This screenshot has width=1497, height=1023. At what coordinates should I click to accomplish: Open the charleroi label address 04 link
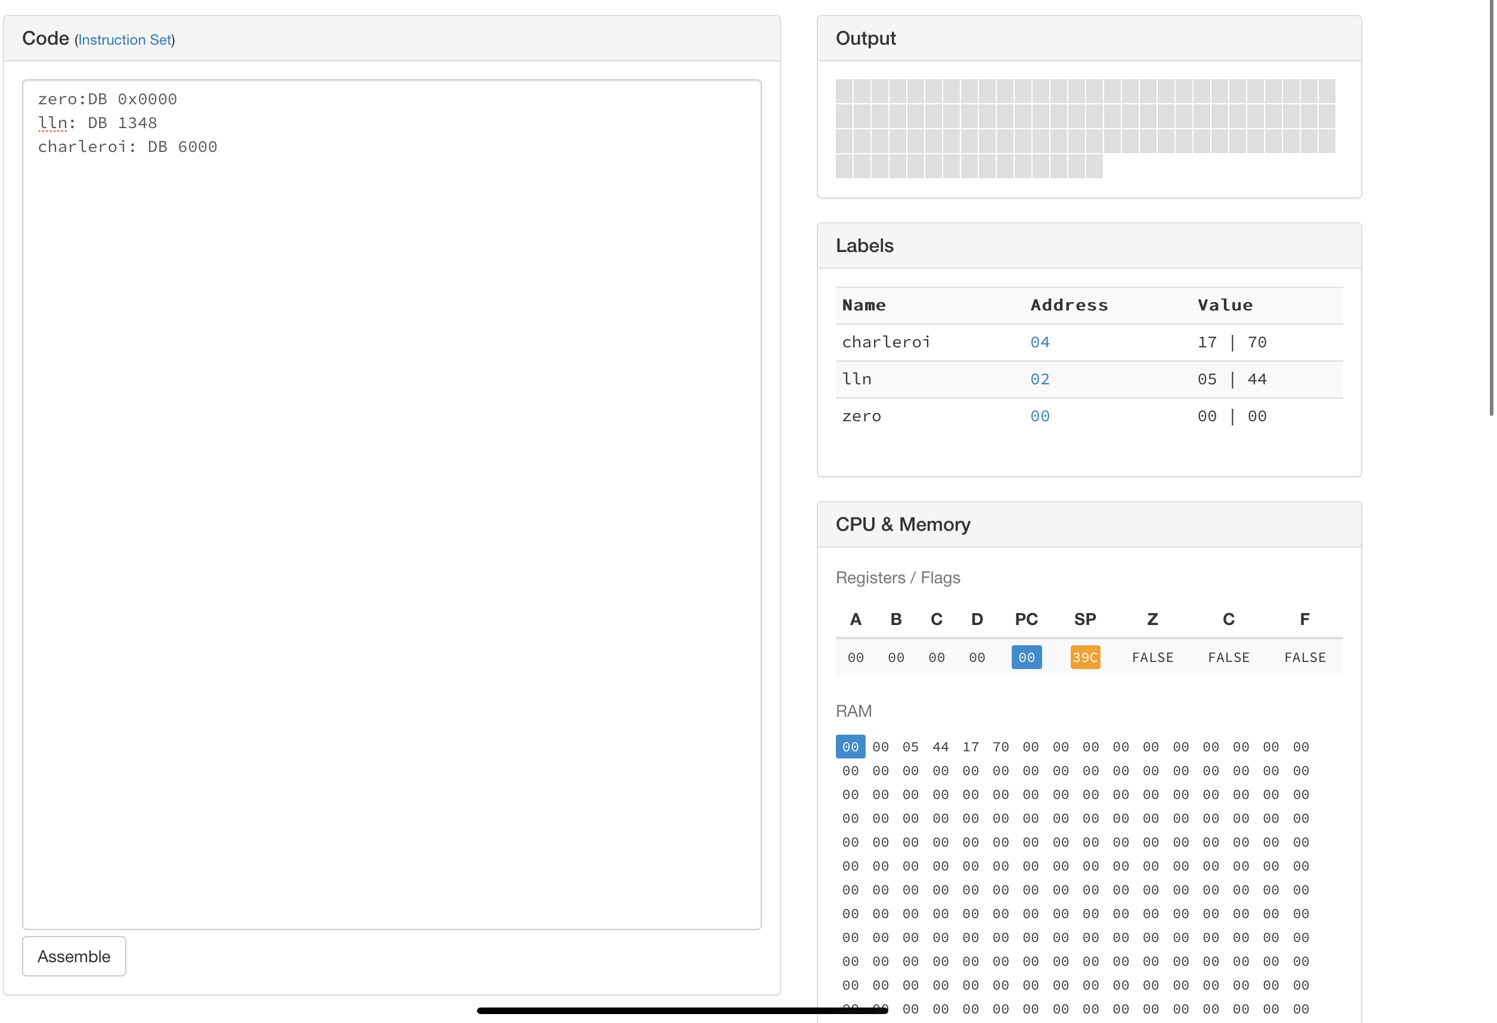coord(1040,343)
